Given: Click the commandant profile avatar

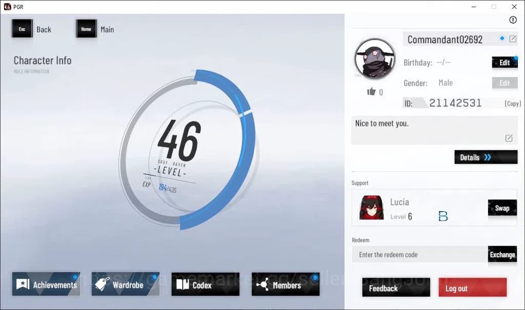Looking at the screenshot, I should pos(375,58).
